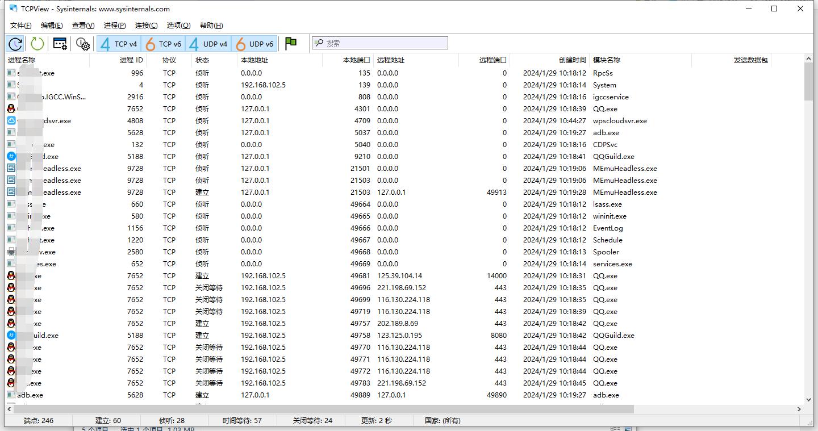Open the 选项(O) menu
This screenshot has width=818, height=431.
click(x=178, y=25)
